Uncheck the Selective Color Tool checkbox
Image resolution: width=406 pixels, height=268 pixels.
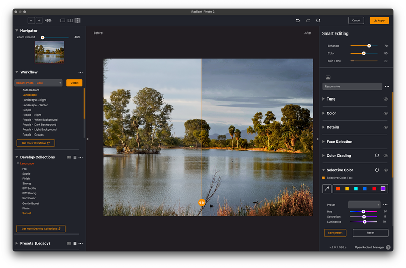(323, 178)
